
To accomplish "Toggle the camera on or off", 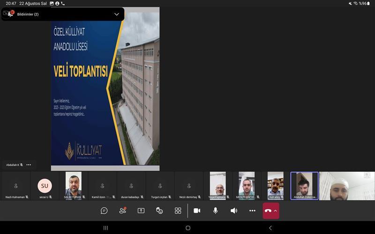I will (197, 211).
